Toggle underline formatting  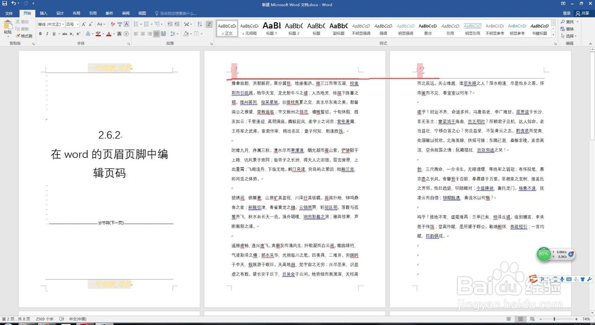coord(54,34)
